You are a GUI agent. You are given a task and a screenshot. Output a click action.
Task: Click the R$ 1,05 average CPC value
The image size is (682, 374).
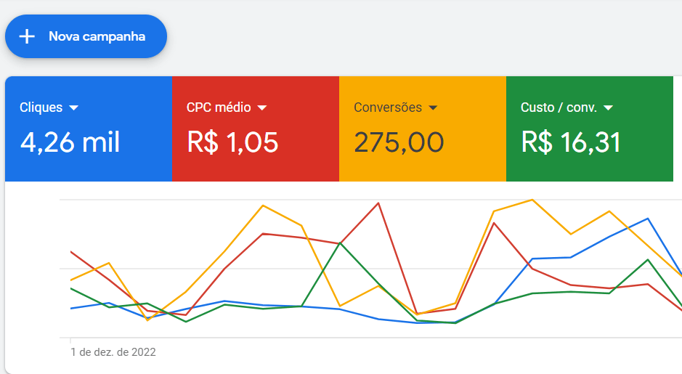pos(232,142)
